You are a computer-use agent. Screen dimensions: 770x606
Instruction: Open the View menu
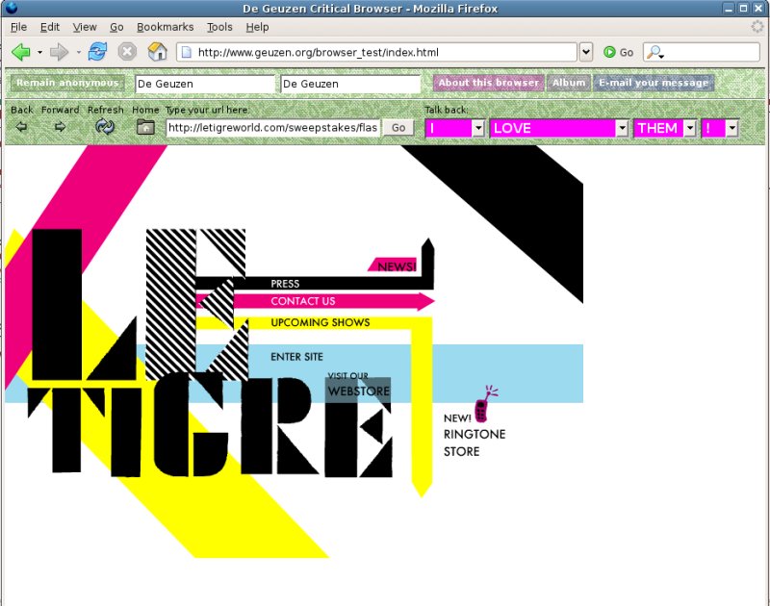[x=85, y=27]
